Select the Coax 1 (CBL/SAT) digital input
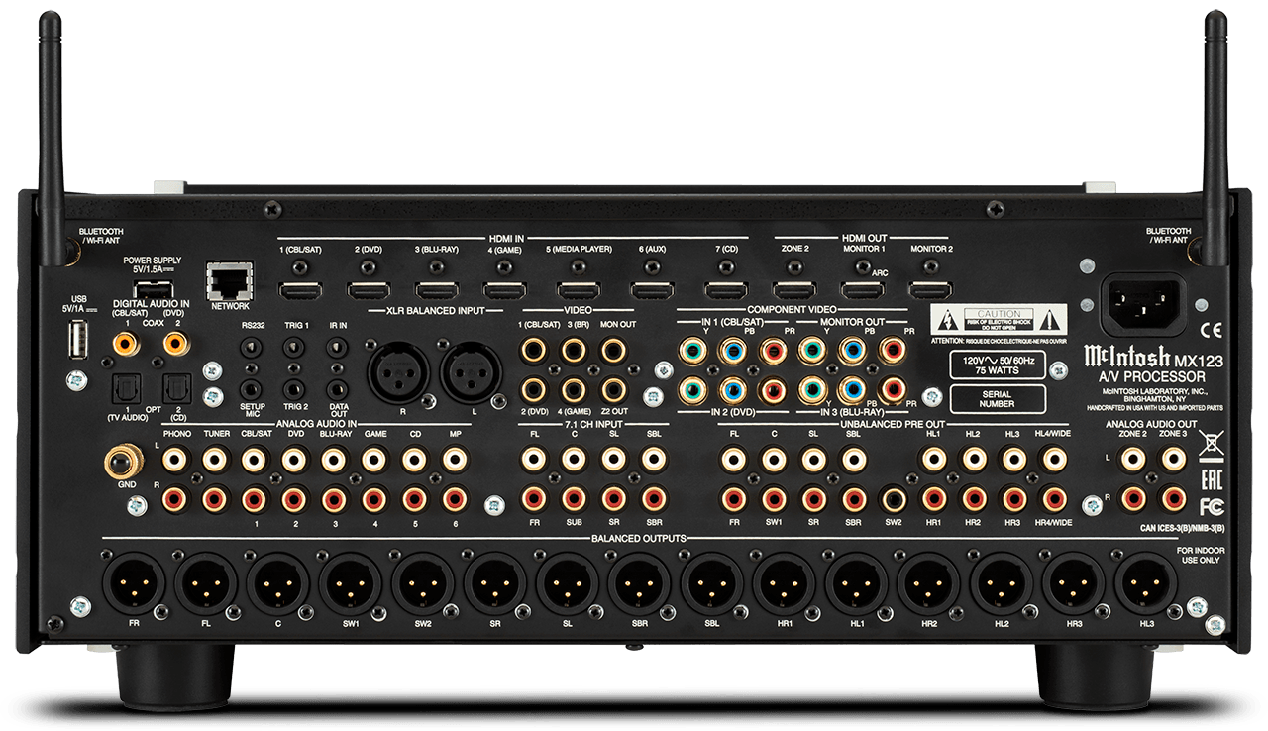The width and height of the screenshot is (1268, 731). [126, 343]
